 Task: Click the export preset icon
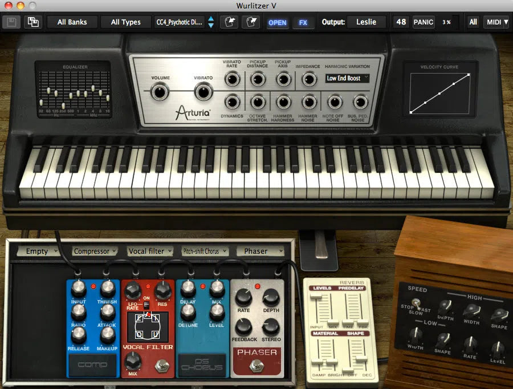click(x=251, y=22)
